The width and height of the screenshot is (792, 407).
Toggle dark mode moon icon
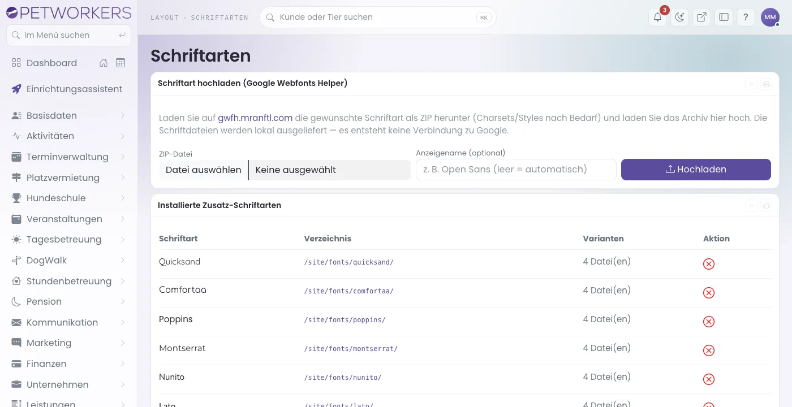tap(679, 17)
